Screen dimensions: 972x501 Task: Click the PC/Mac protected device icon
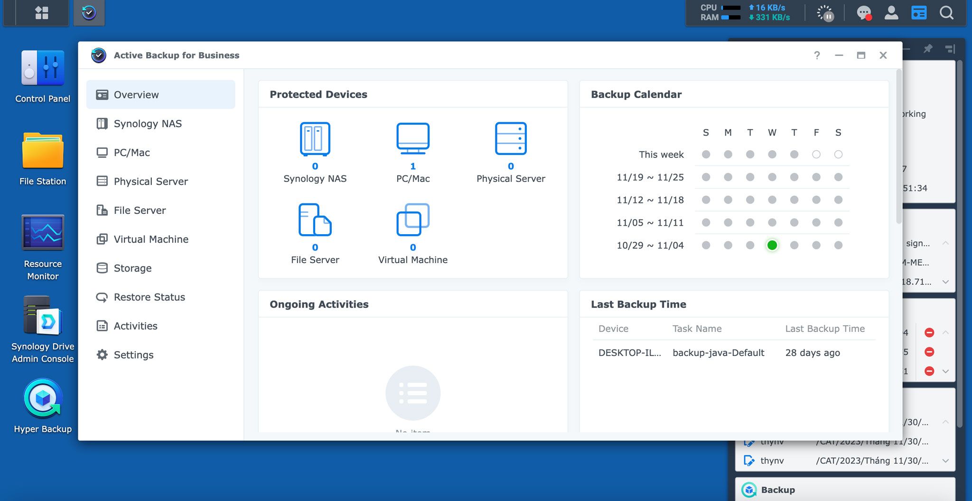pyautogui.click(x=413, y=138)
